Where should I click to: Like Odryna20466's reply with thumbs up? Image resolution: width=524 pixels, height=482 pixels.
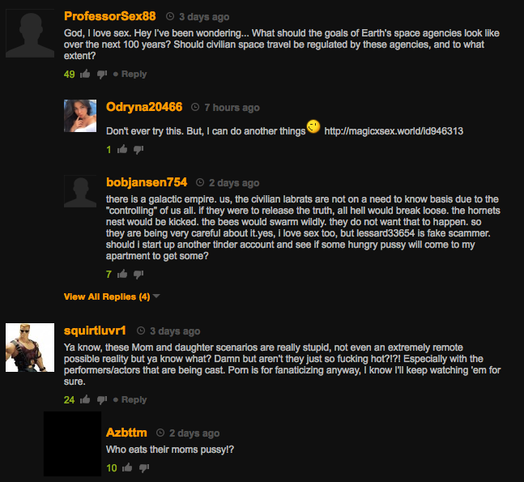[122, 149]
